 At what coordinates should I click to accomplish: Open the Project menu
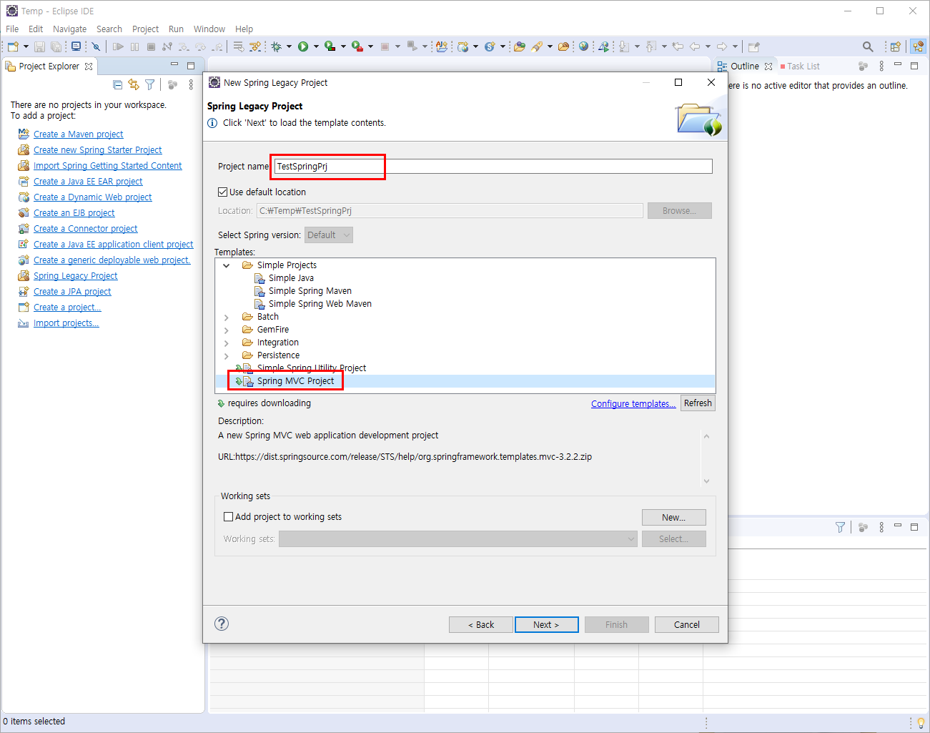coord(145,29)
